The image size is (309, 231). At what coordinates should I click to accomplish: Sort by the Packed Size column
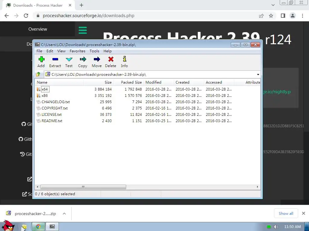pos(129,82)
